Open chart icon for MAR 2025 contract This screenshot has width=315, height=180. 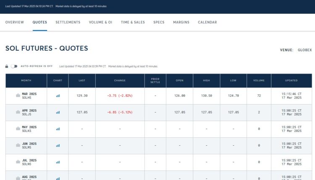tap(58, 95)
